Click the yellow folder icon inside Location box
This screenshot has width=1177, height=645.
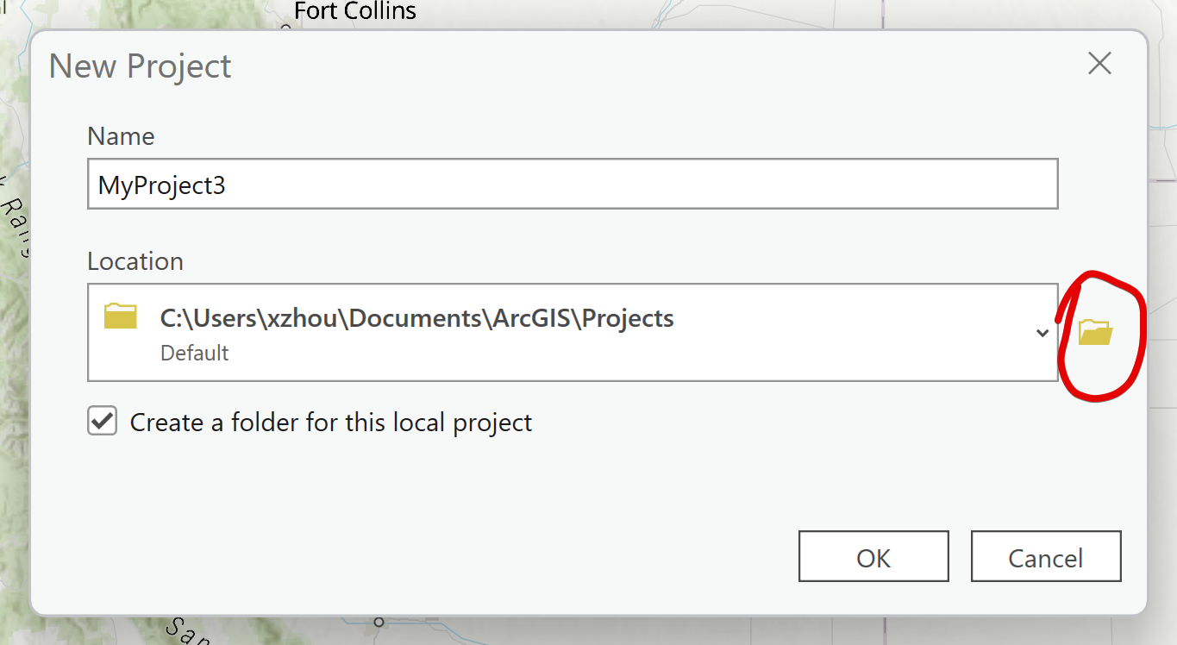pyautogui.click(x=121, y=316)
